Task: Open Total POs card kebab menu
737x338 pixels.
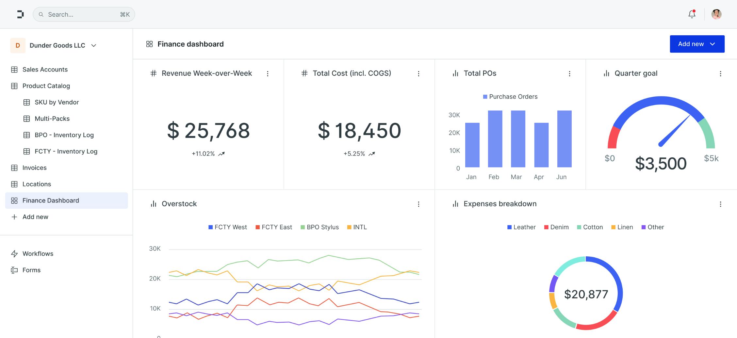Action: 569,74
